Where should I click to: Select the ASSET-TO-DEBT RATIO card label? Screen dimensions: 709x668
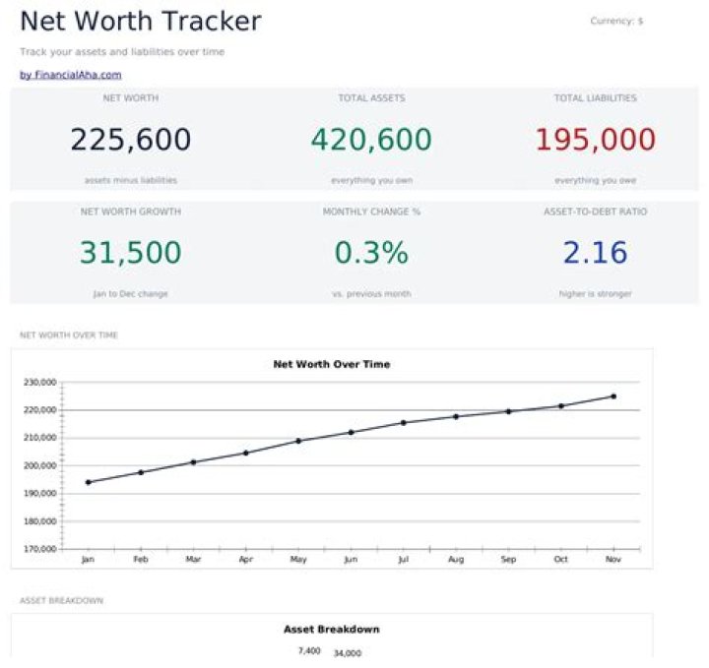coord(595,212)
